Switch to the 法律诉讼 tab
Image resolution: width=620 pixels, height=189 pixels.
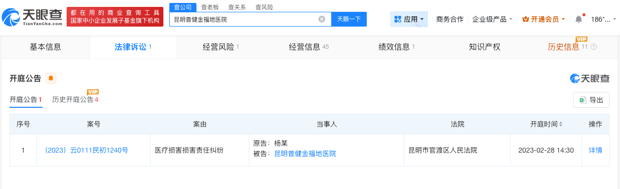pos(133,47)
